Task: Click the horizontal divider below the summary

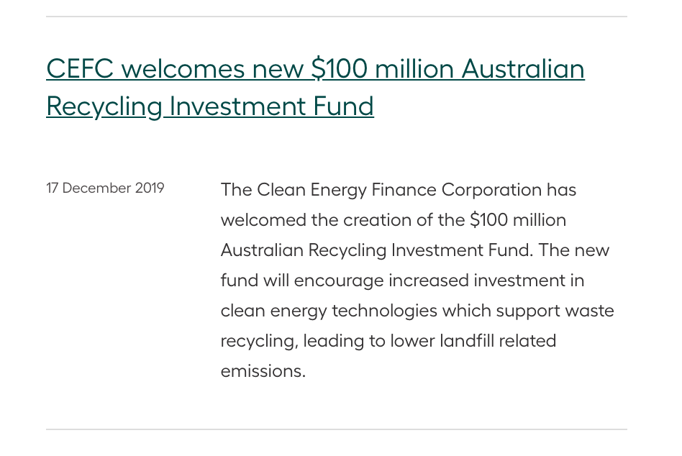Action: click(337, 429)
